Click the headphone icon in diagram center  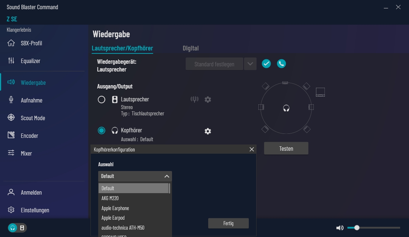tap(286, 108)
